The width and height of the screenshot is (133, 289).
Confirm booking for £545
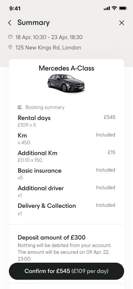pos(67,271)
